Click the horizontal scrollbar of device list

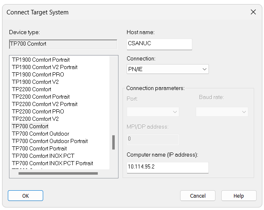point(58,173)
